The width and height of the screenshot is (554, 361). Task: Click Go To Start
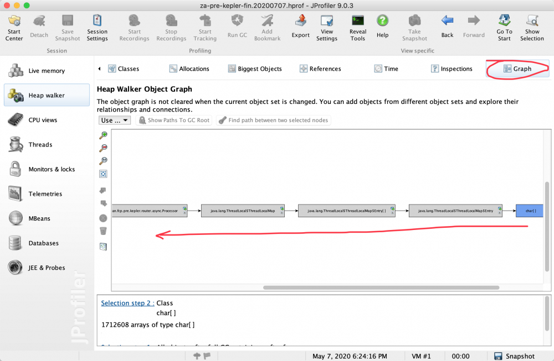[x=504, y=28]
